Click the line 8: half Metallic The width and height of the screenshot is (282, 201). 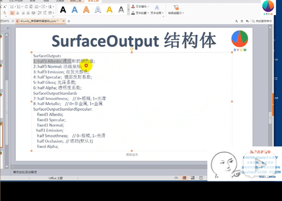(x=68, y=104)
